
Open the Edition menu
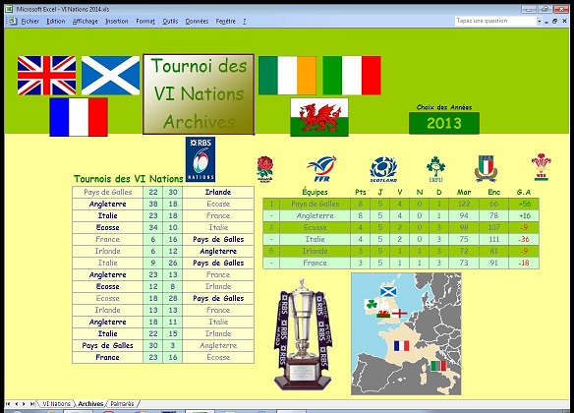[56, 22]
